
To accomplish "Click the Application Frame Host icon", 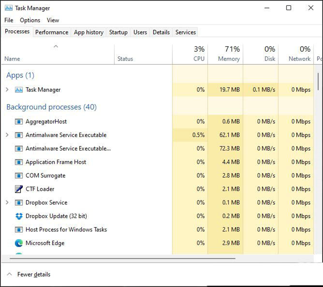I will (19, 162).
